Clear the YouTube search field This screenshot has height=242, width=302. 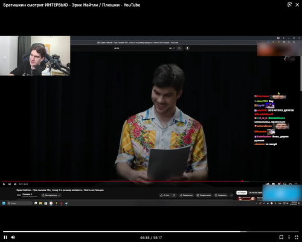173,48
